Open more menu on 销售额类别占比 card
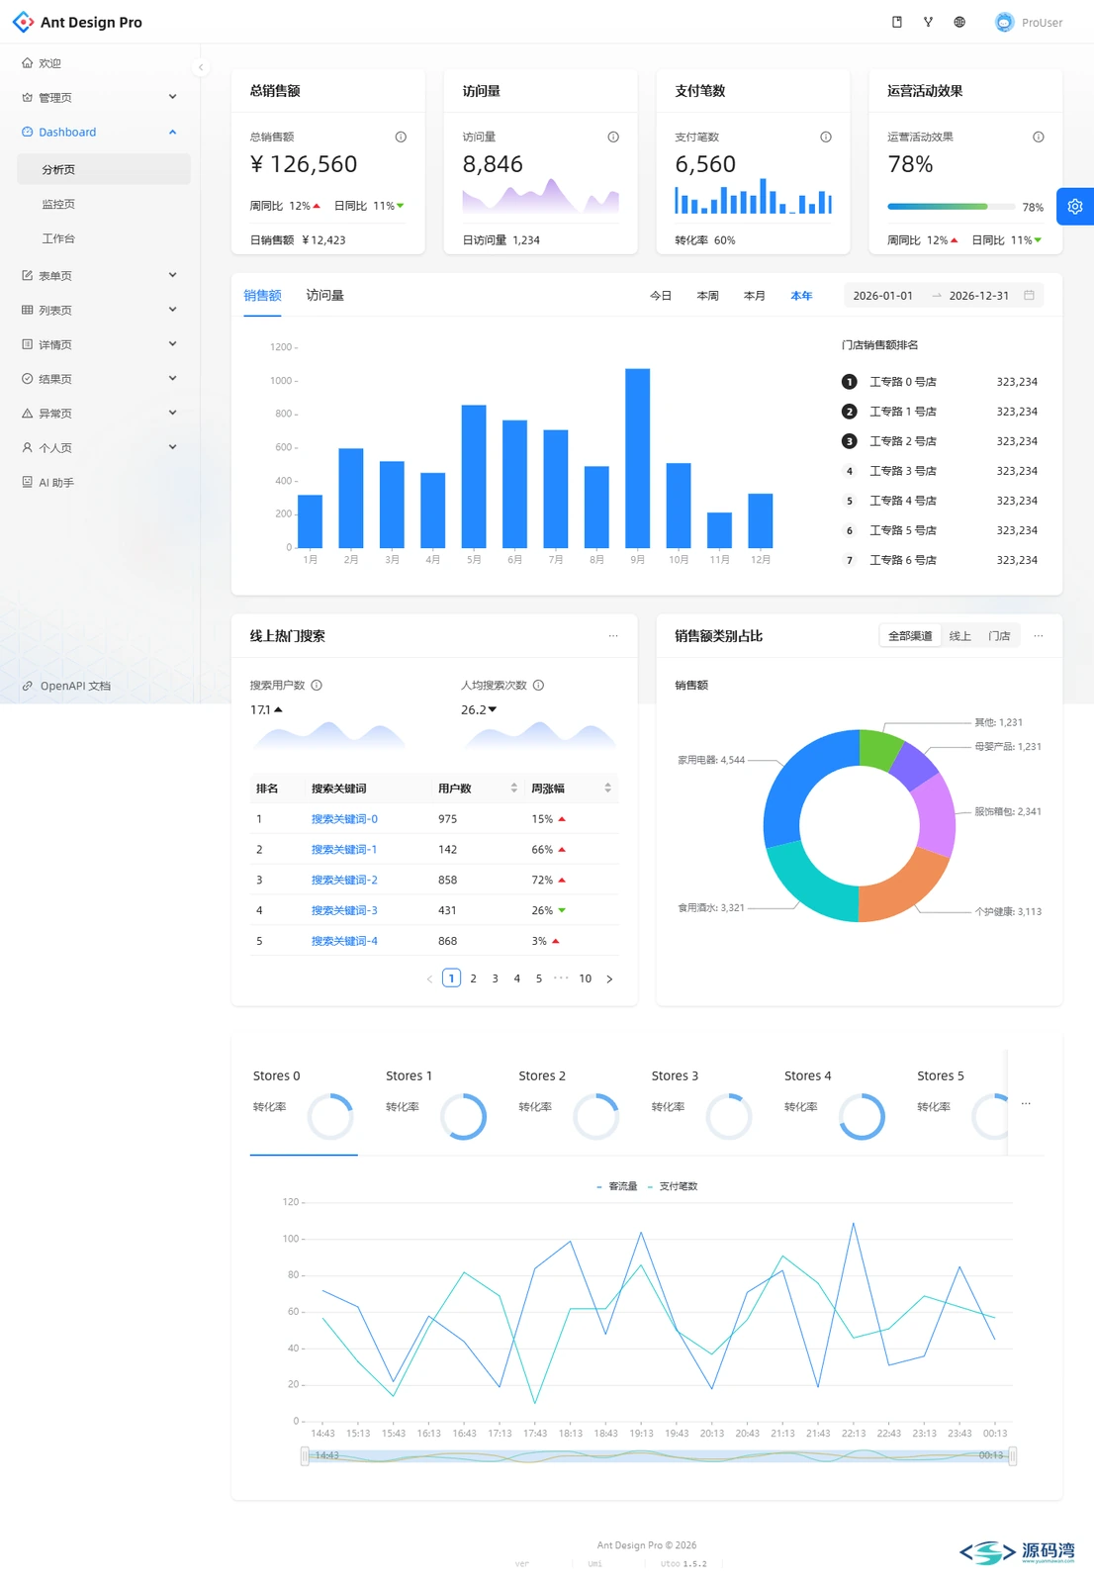The height and width of the screenshot is (1583, 1094). [x=1039, y=636]
